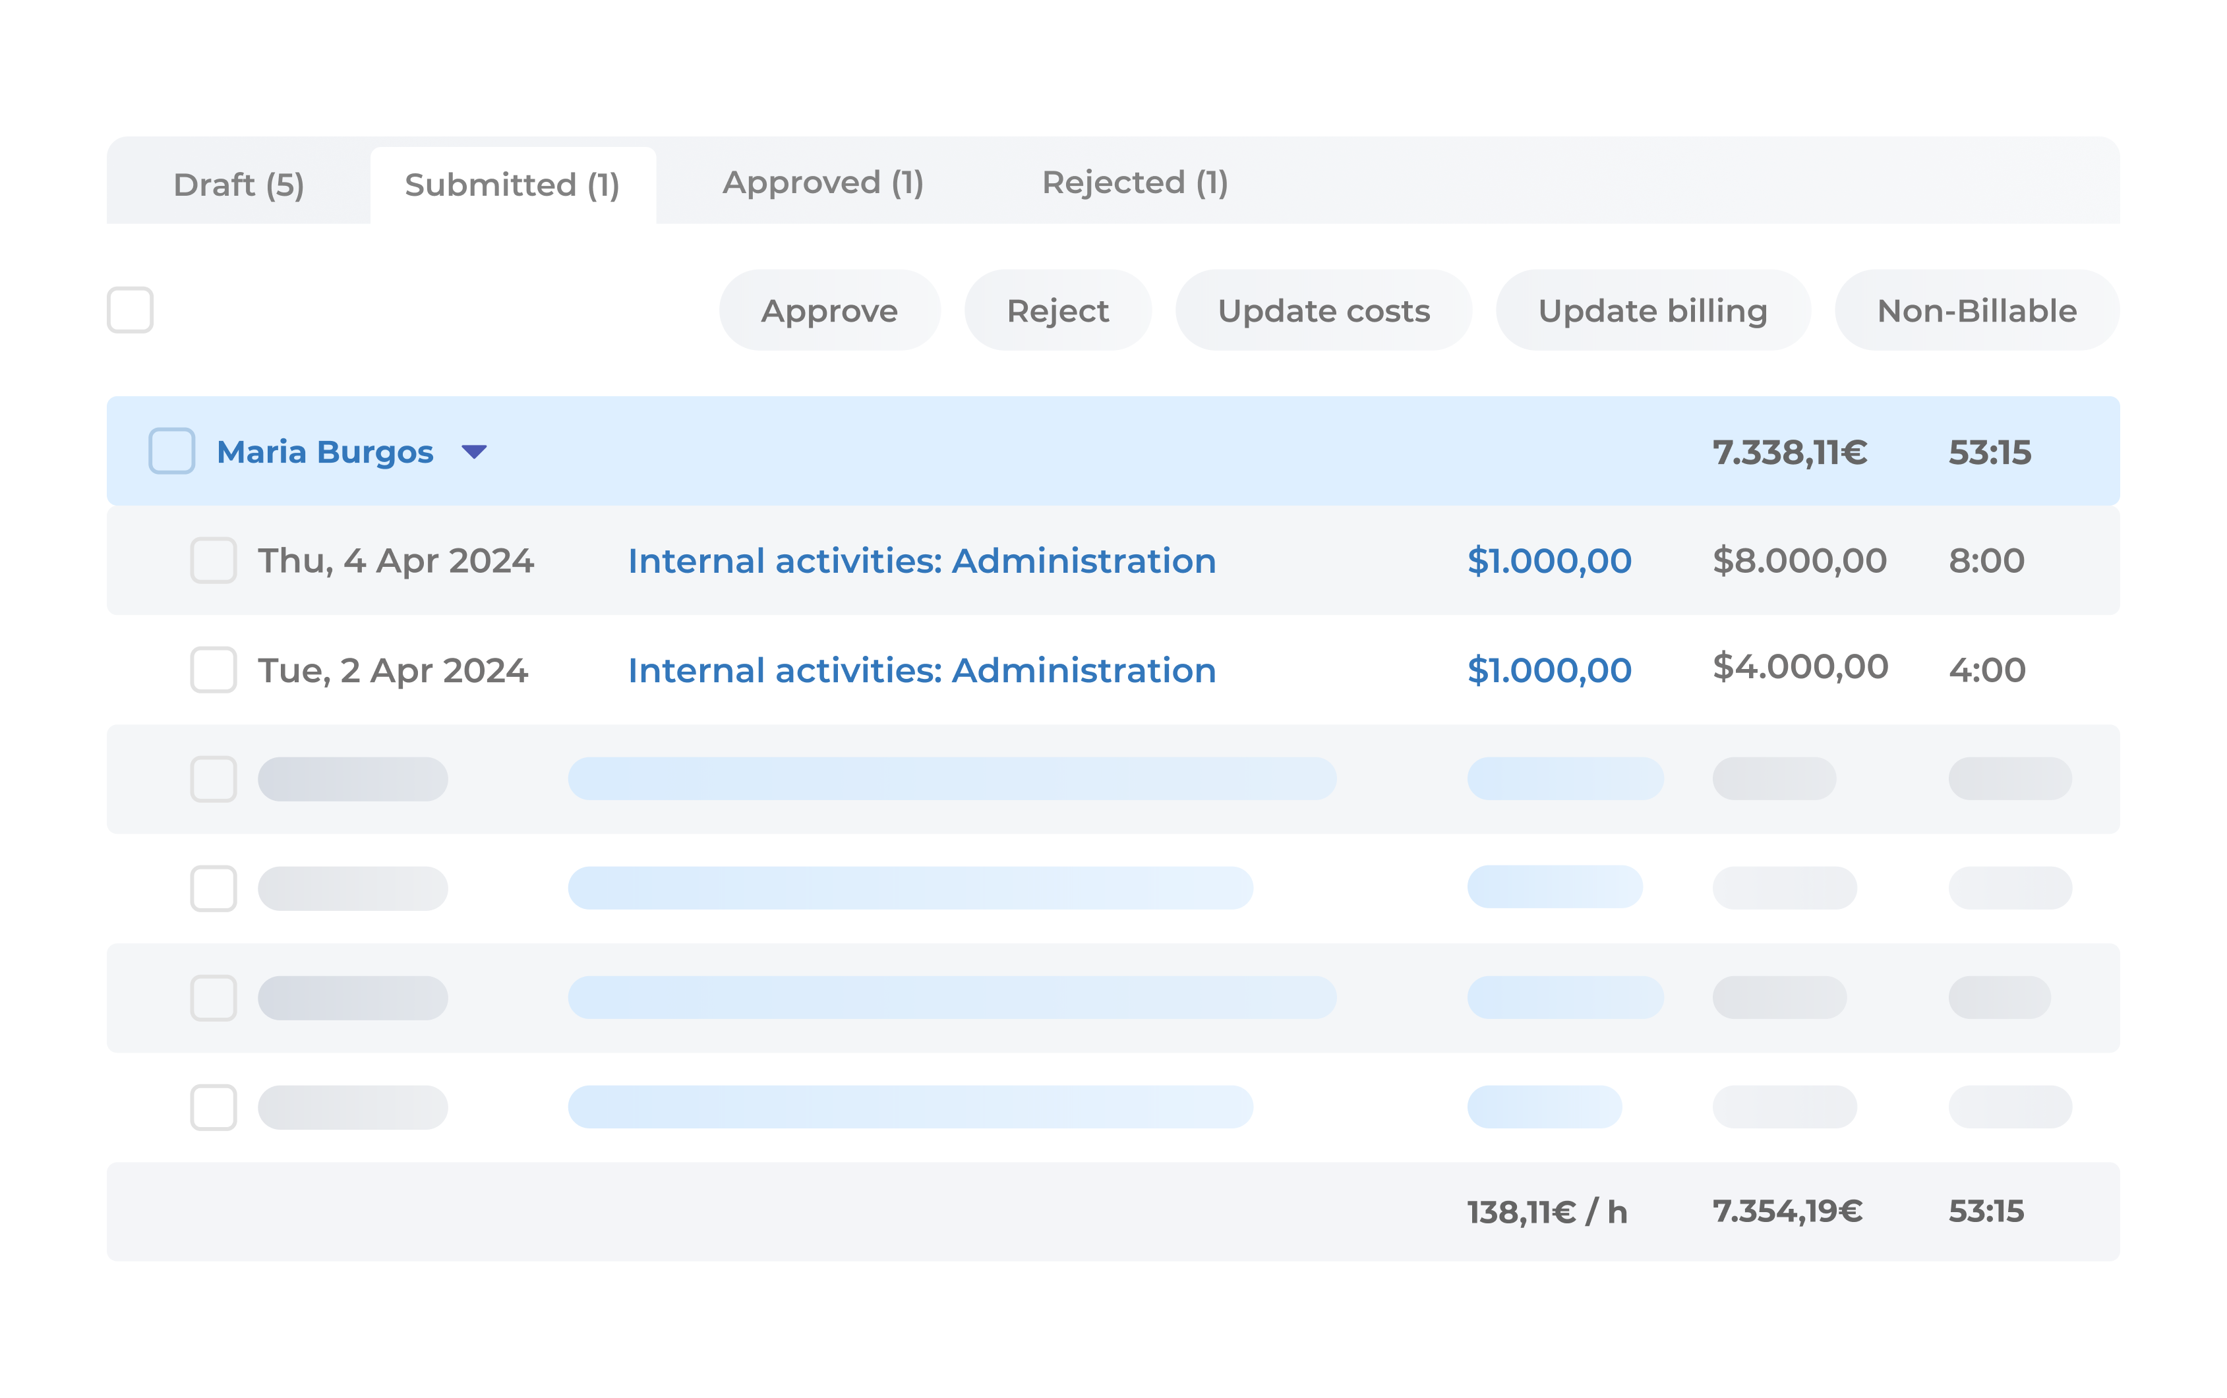
Task: Click the Approve button
Action: pos(829,310)
